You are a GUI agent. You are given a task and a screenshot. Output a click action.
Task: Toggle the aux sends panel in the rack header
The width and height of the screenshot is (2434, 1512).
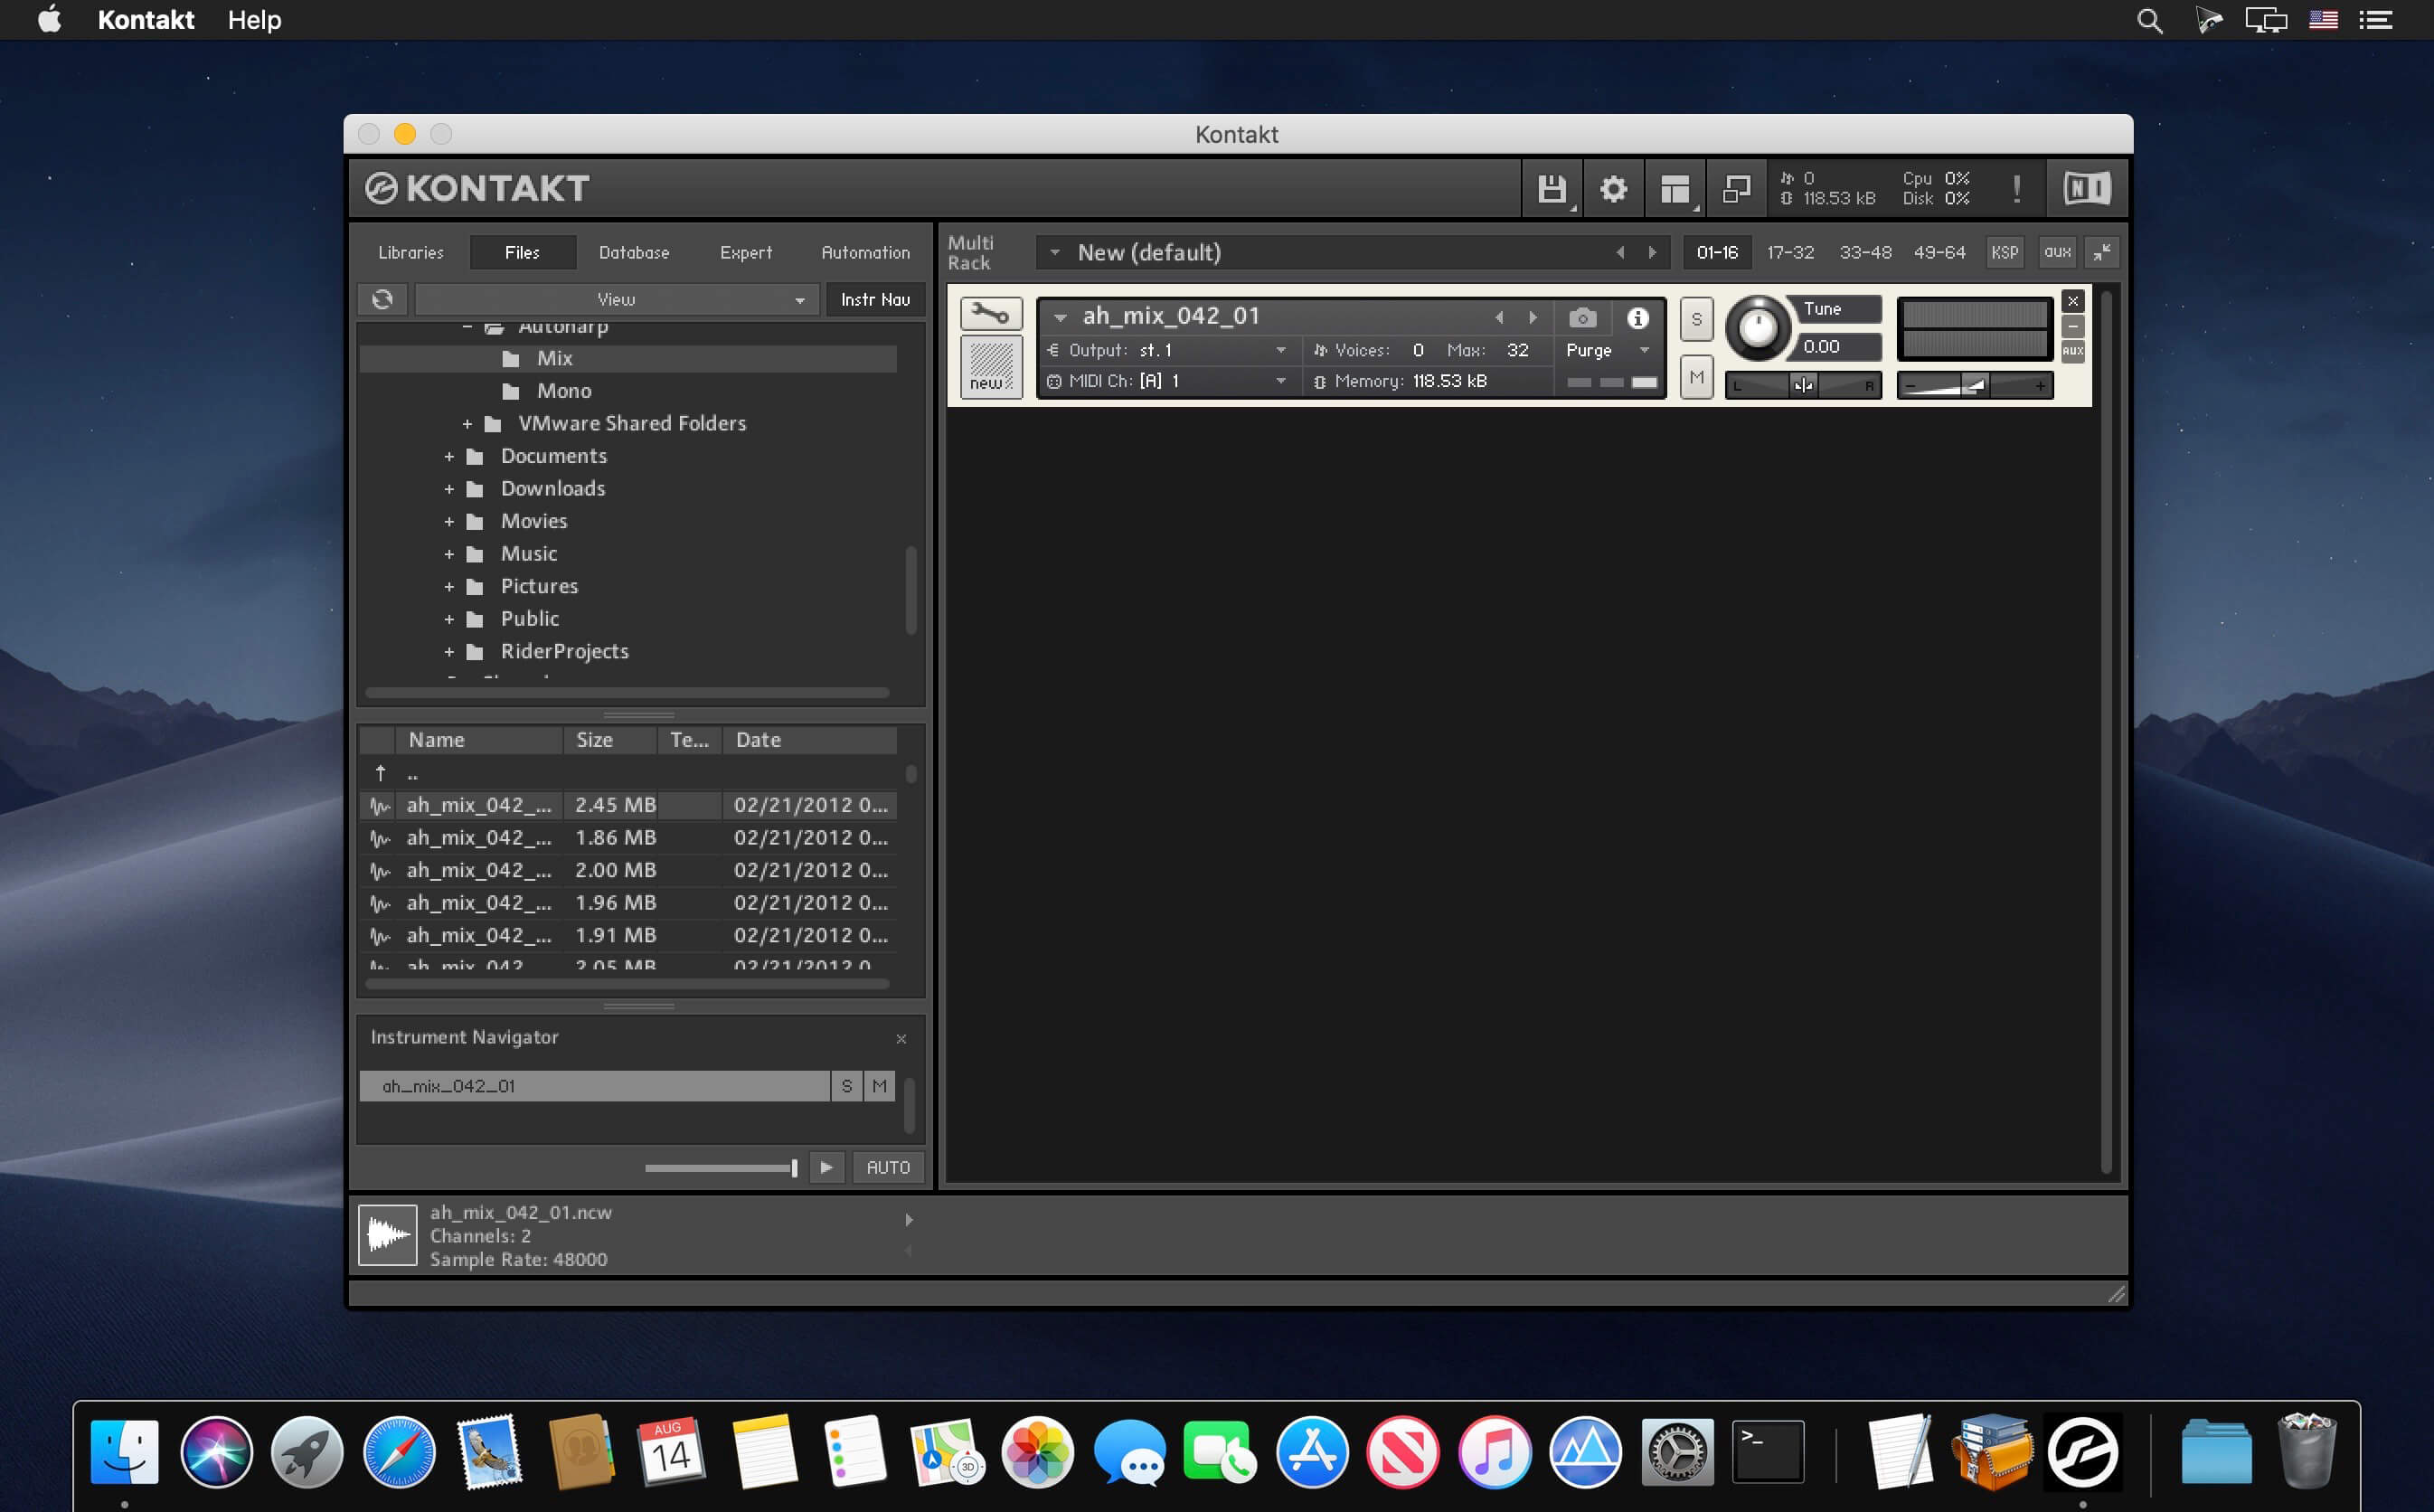click(x=2057, y=252)
